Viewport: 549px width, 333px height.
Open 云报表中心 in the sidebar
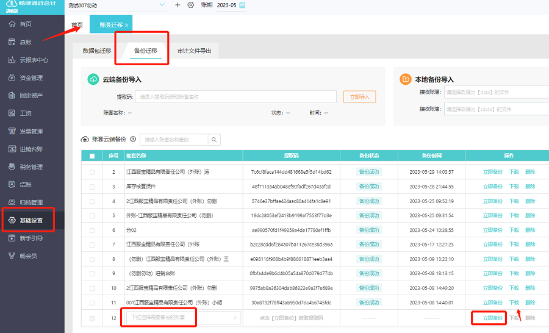click(x=34, y=60)
